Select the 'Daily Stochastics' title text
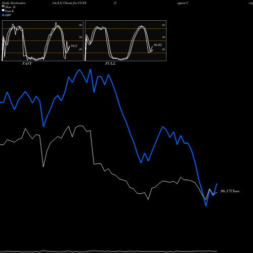Image resolution: width=253 pixels, height=253 pixels. tap(14, 3)
